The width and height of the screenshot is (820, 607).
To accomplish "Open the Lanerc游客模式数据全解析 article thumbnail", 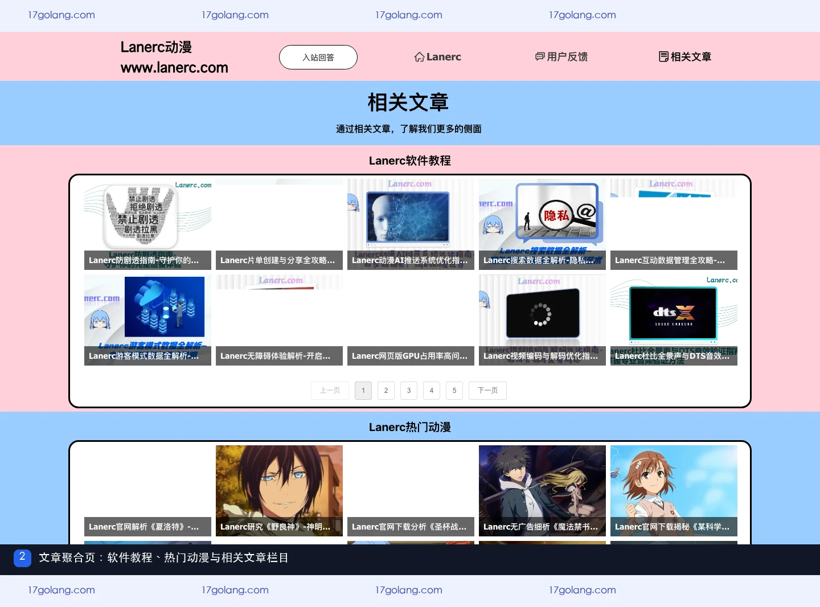I will tap(147, 320).
